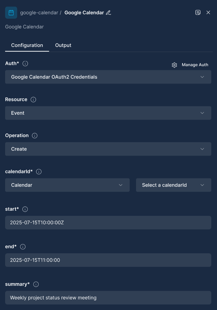Click the Manage Auth link
Screen dimensions: 217x310
pyautogui.click(x=195, y=65)
